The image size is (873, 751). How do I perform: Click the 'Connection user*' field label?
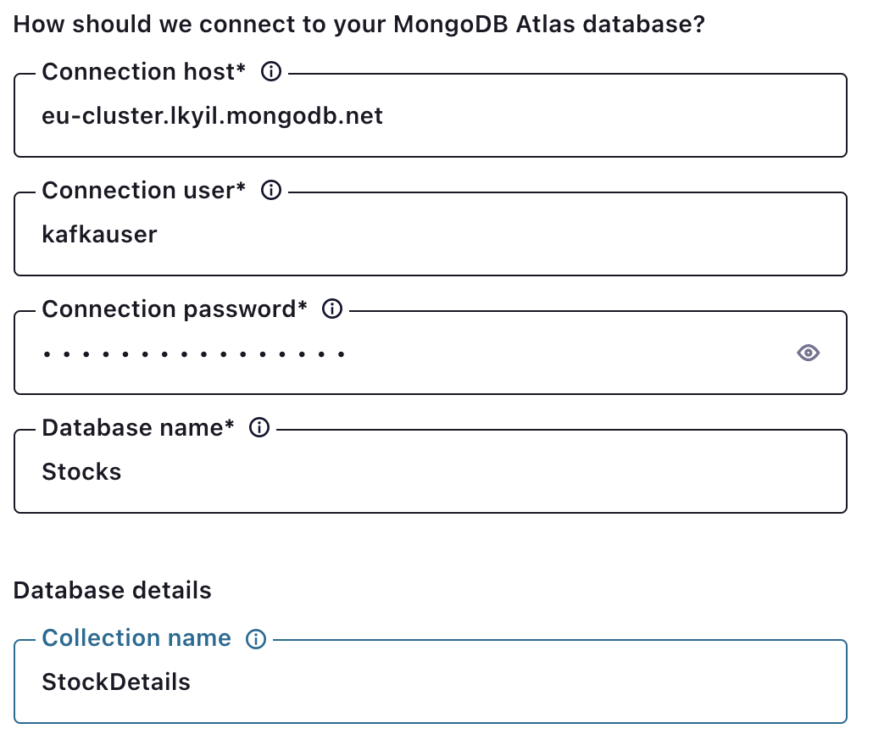pyautogui.click(x=143, y=191)
